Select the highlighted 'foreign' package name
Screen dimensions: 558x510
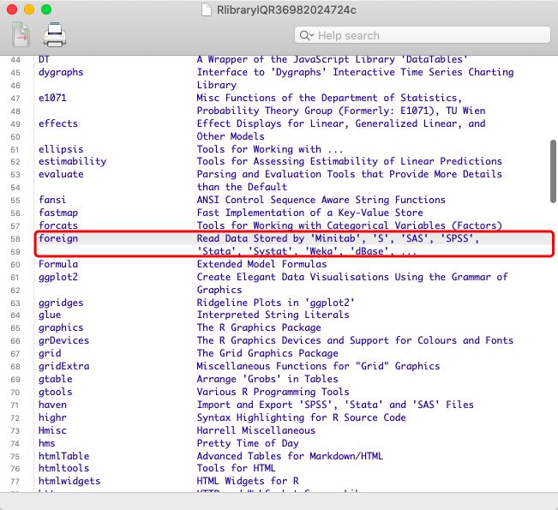point(58,238)
